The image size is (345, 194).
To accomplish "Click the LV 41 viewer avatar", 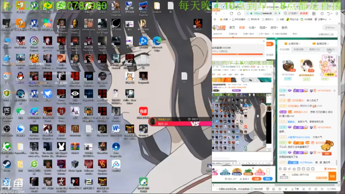I will click(x=307, y=66).
